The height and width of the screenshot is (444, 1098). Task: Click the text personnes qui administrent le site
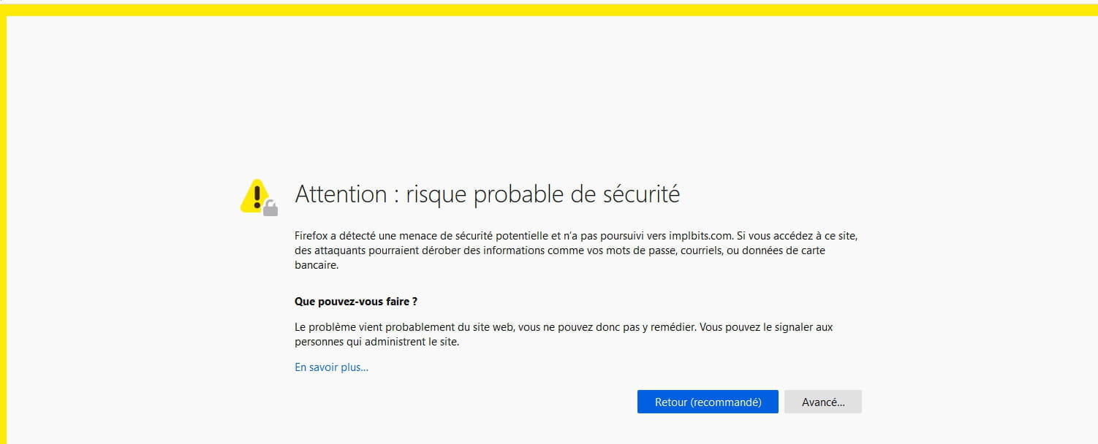(376, 341)
